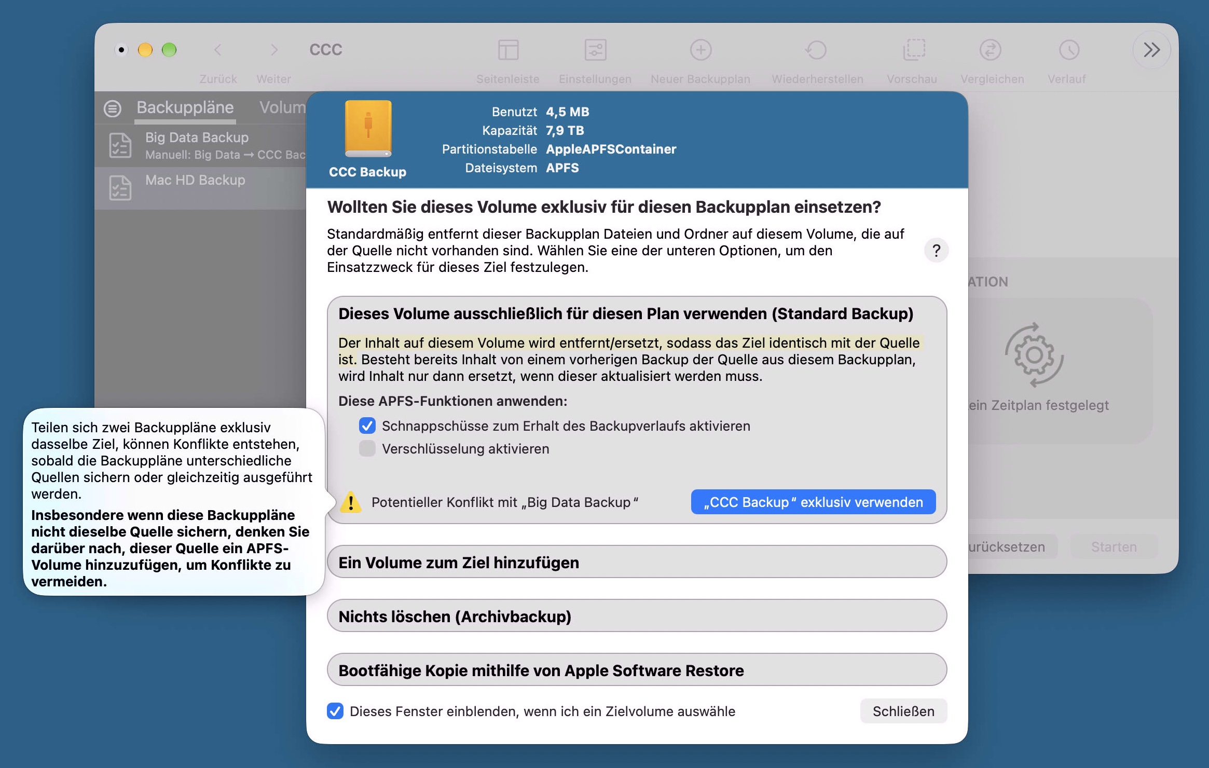Click the AppleAPFSContainer partition value

click(x=611, y=149)
